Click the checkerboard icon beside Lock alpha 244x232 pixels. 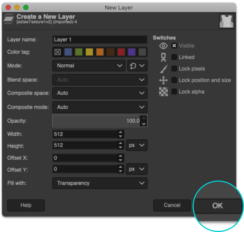point(164,92)
